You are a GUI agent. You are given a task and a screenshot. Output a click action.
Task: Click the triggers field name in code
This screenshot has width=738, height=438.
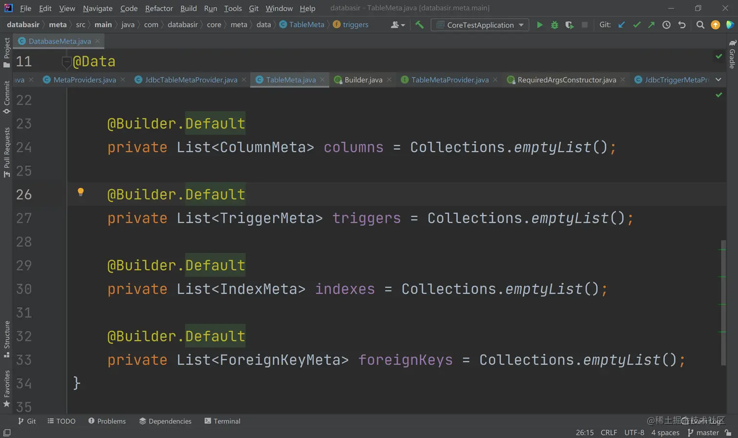(367, 218)
